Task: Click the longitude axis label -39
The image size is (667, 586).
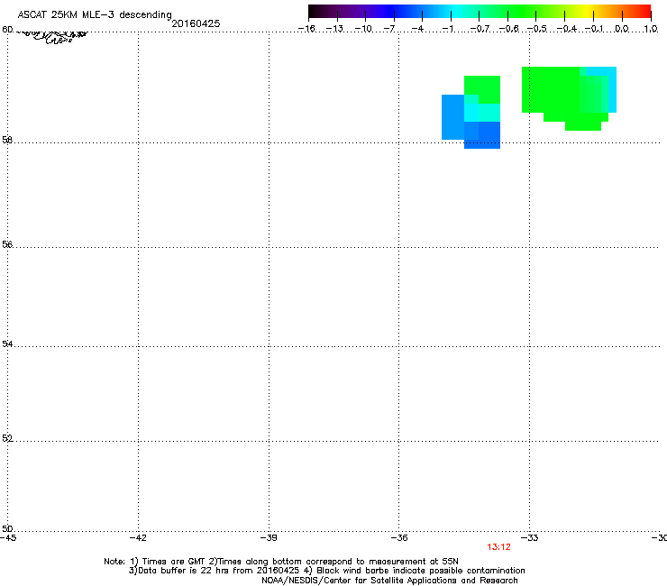Action: coord(269,538)
